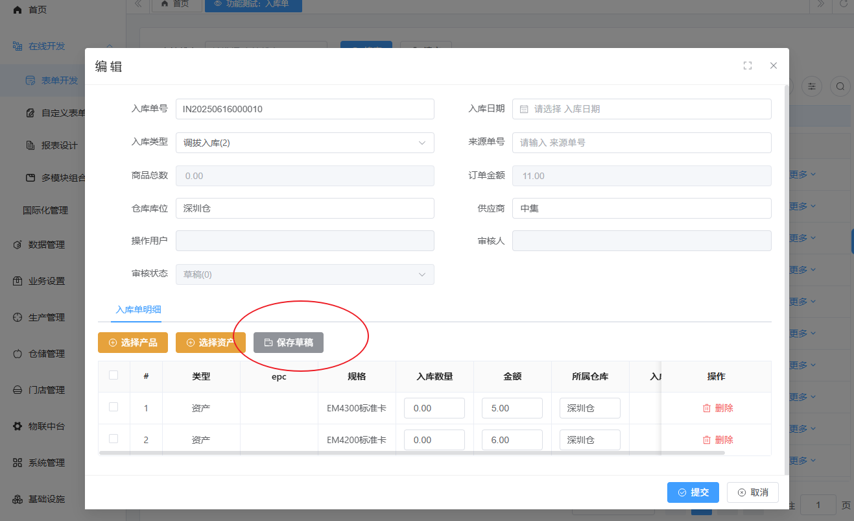The image size is (854, 521).
Task: Close the 编辑 dialog
Action: pos(773,66)
